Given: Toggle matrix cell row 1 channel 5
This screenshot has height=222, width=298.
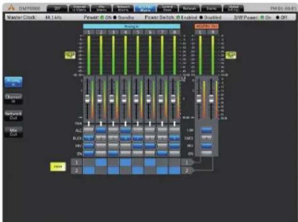Looking at the screenshot, I should [x=138, y=163].
